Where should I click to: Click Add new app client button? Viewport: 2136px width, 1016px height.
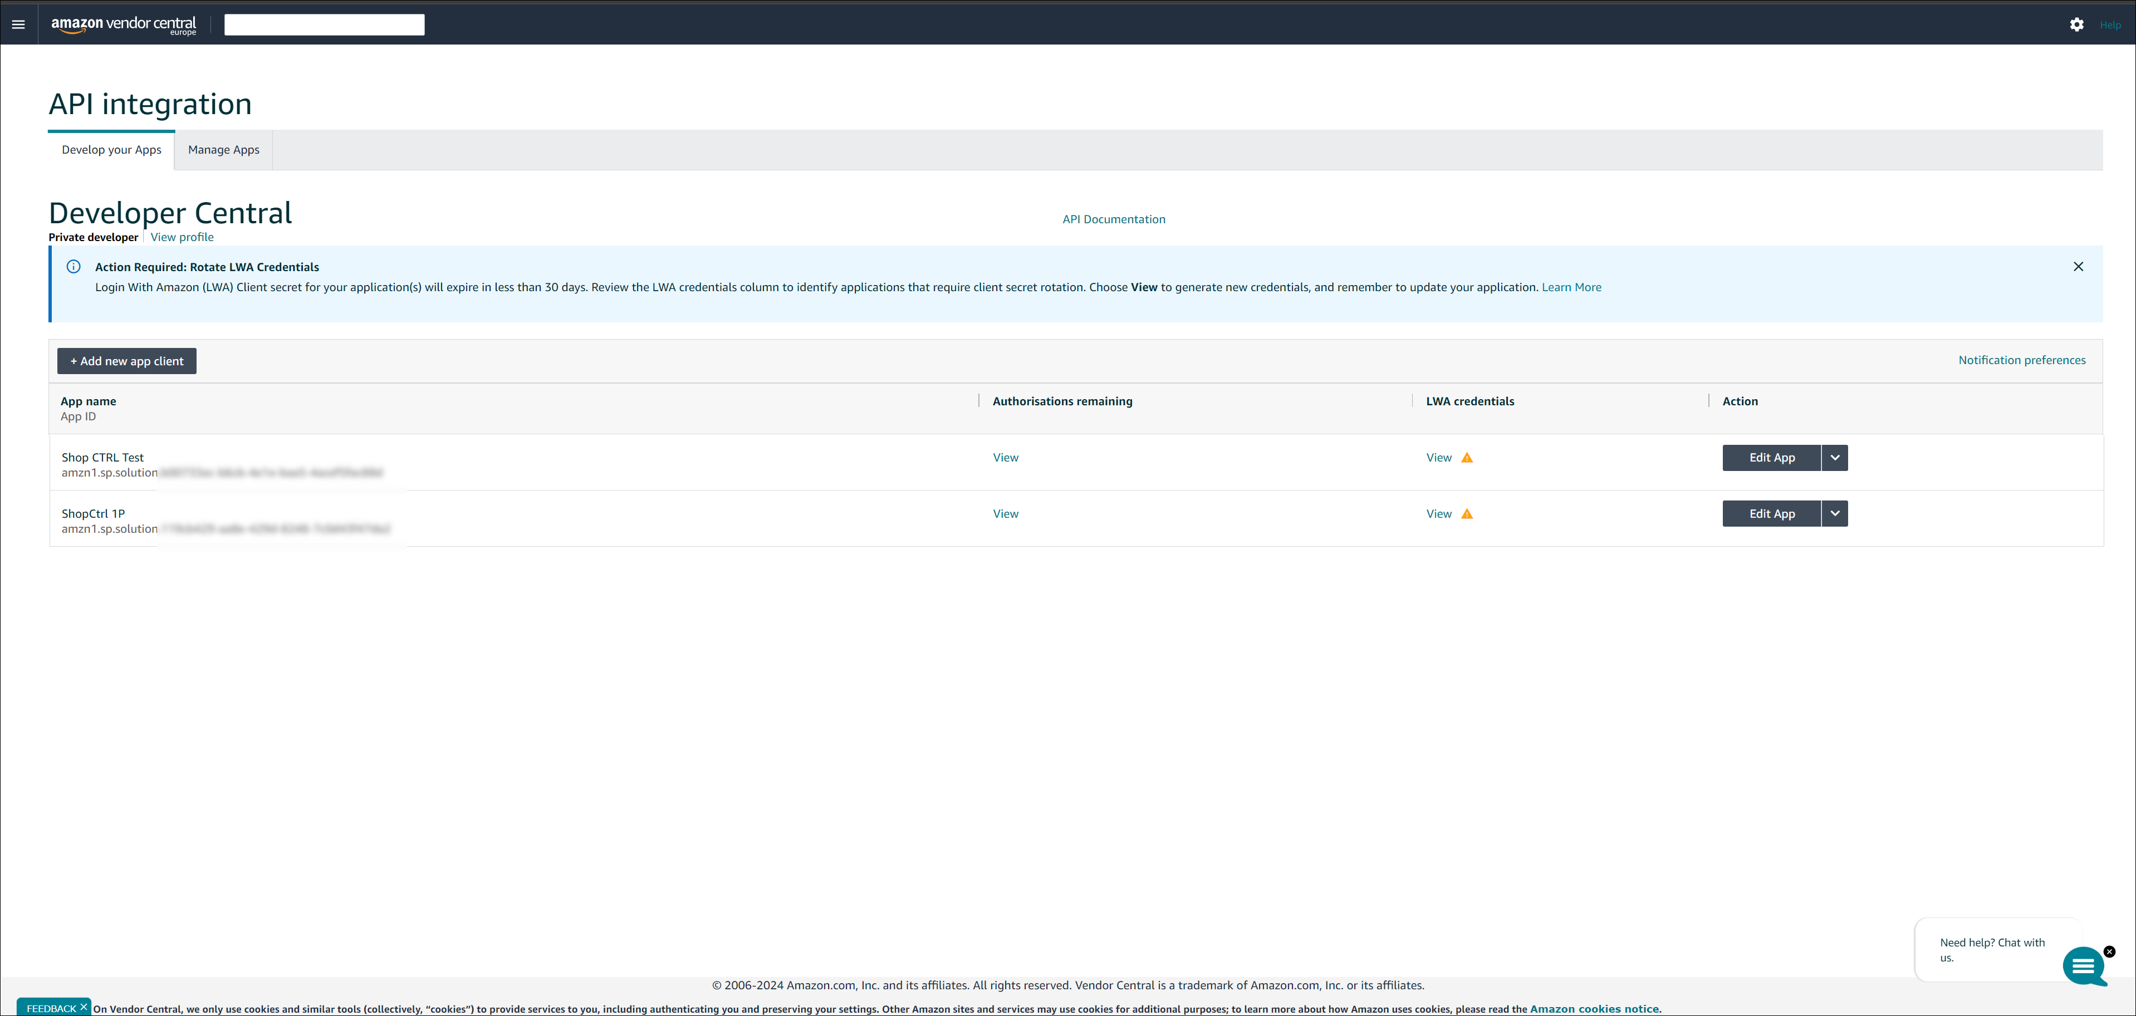pyautogui.click(x=127, y=361)
